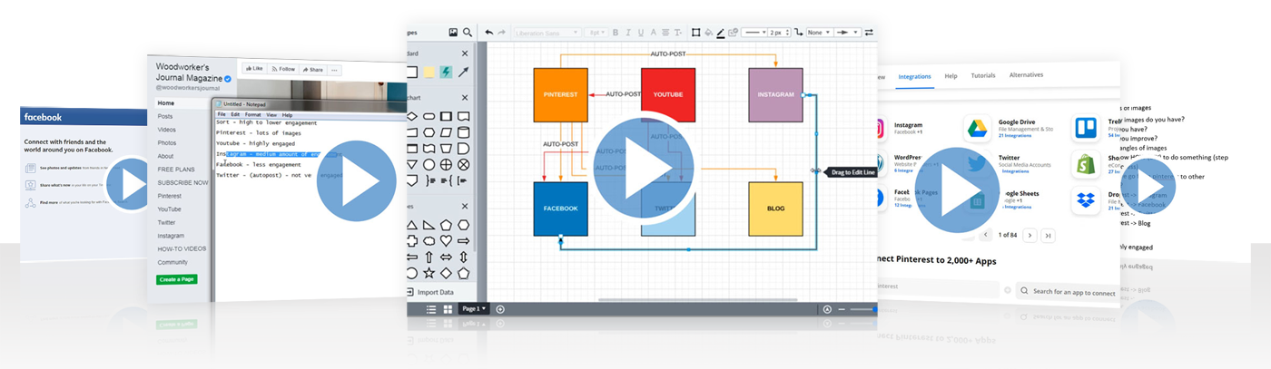Click the fill color bucket icon
The image size is (1271, 369).
coord(708,33)
